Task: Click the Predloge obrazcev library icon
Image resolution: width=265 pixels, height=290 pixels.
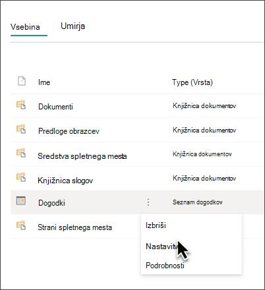Action: pos(21,129)
